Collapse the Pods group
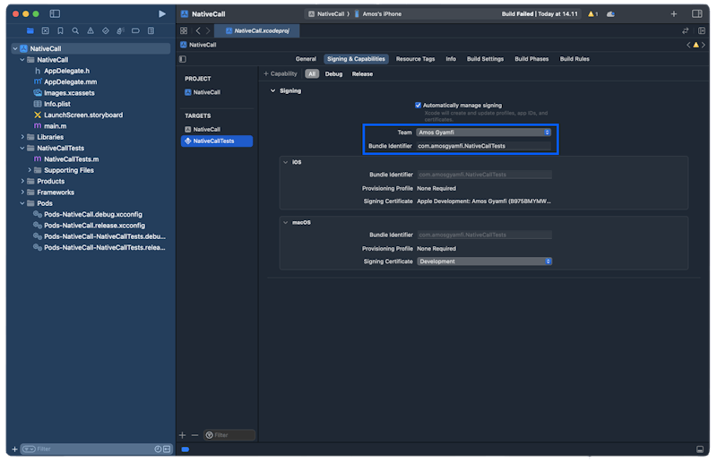This screenshot has height=462, width=717. [22, 203]
